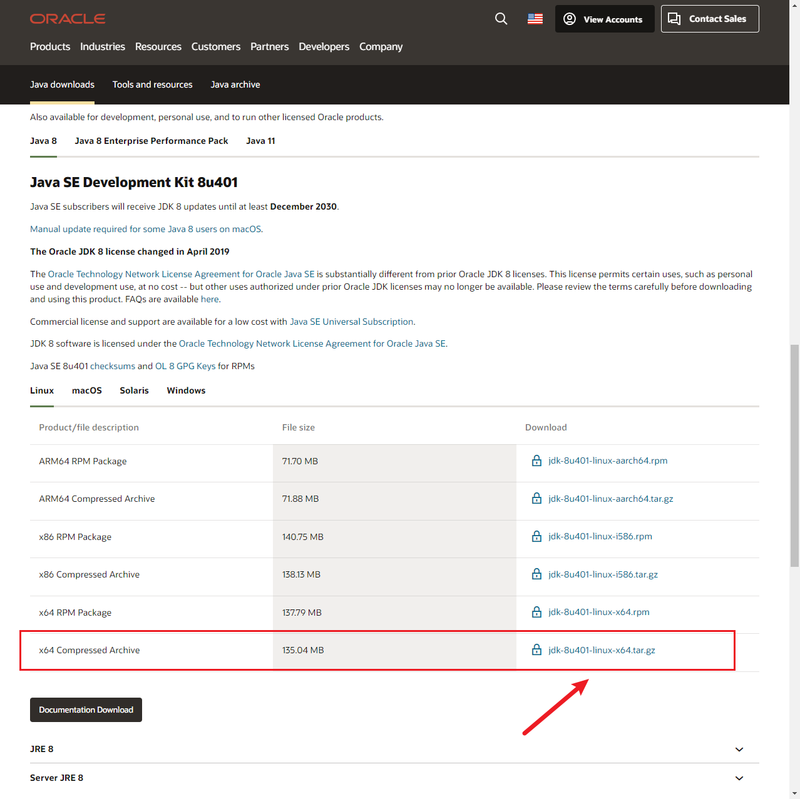The image size is (800, 799).
Task: Open the Resources menu
Action: [158, 47]
